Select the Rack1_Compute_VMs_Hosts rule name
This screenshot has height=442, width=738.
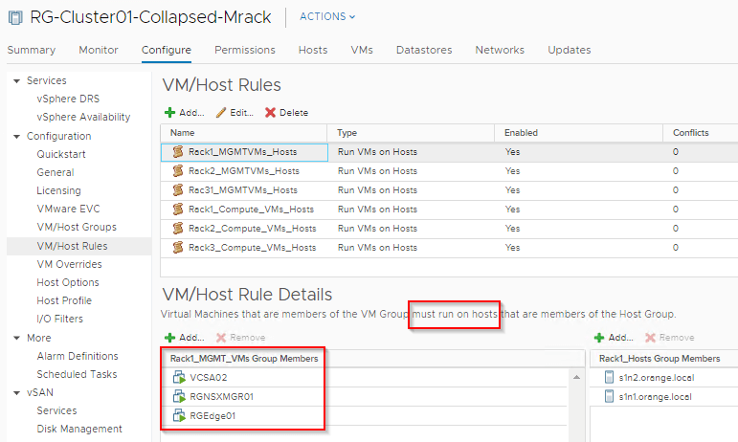(252, 210)
